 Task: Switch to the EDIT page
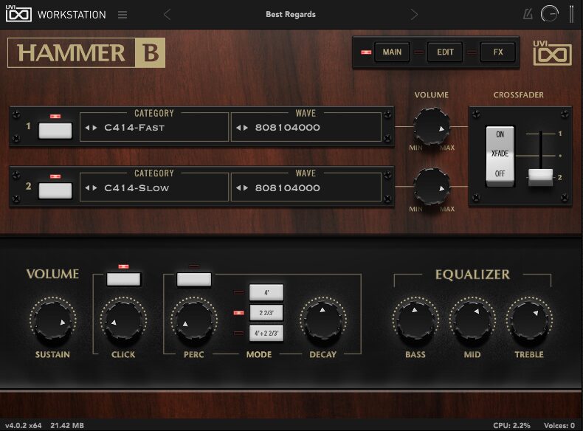click(x=445, y=52)
